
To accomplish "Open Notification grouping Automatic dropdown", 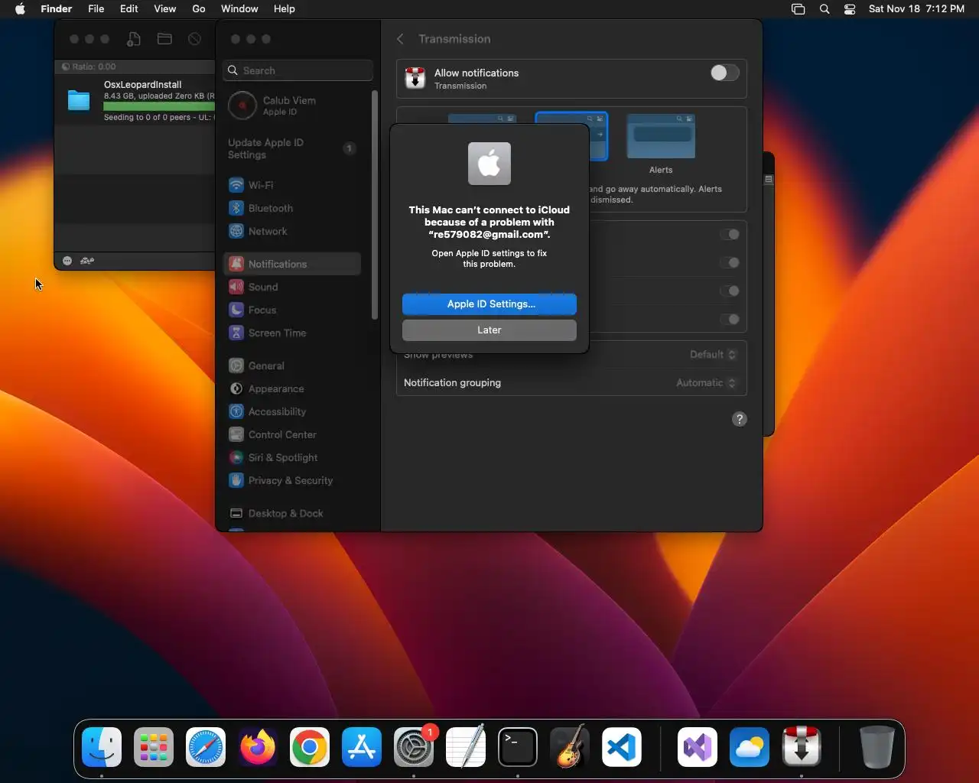I will pos(706,383).
